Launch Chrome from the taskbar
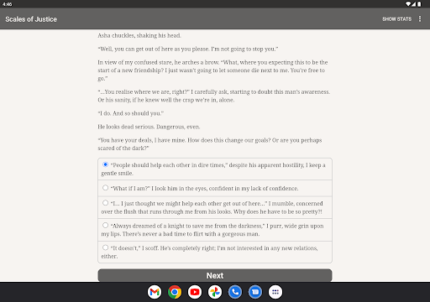Image resolution: width=430 pixels, height=302 pixels. 175,292
